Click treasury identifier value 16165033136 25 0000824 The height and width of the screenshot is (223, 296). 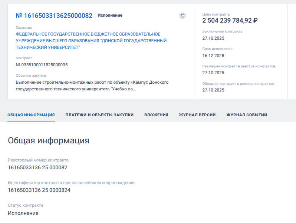click(x=39, y=190)
